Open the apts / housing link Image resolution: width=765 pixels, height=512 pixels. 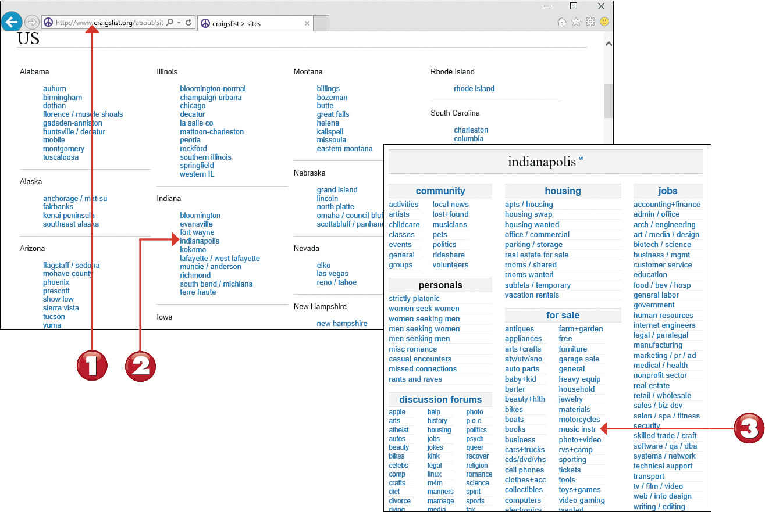tap(529, 205)
